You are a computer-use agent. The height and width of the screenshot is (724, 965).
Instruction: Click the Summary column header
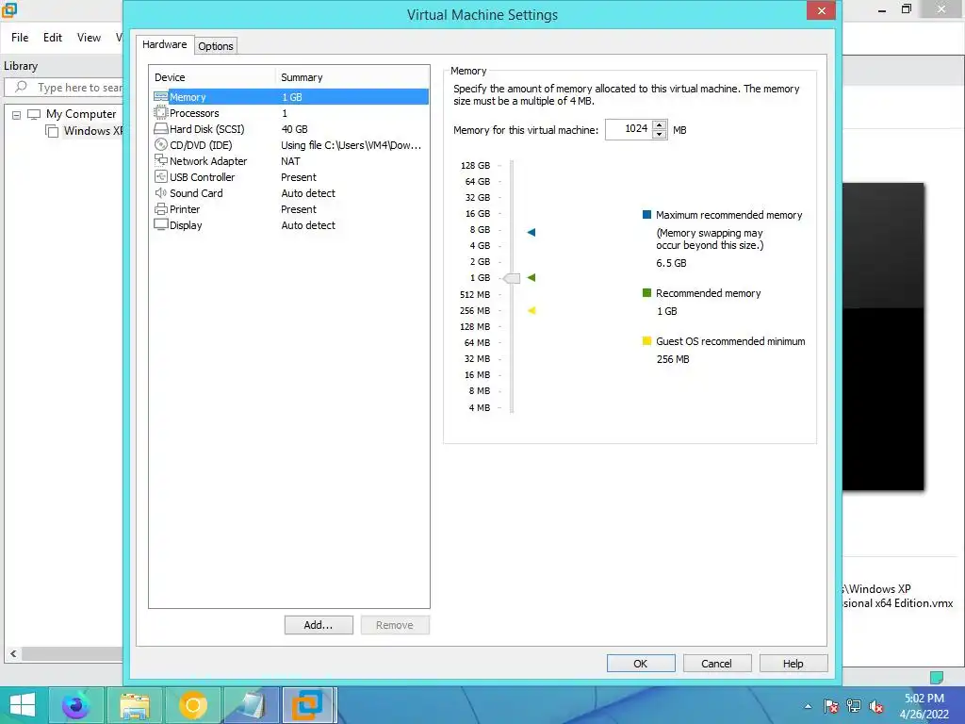pos(352,77)
